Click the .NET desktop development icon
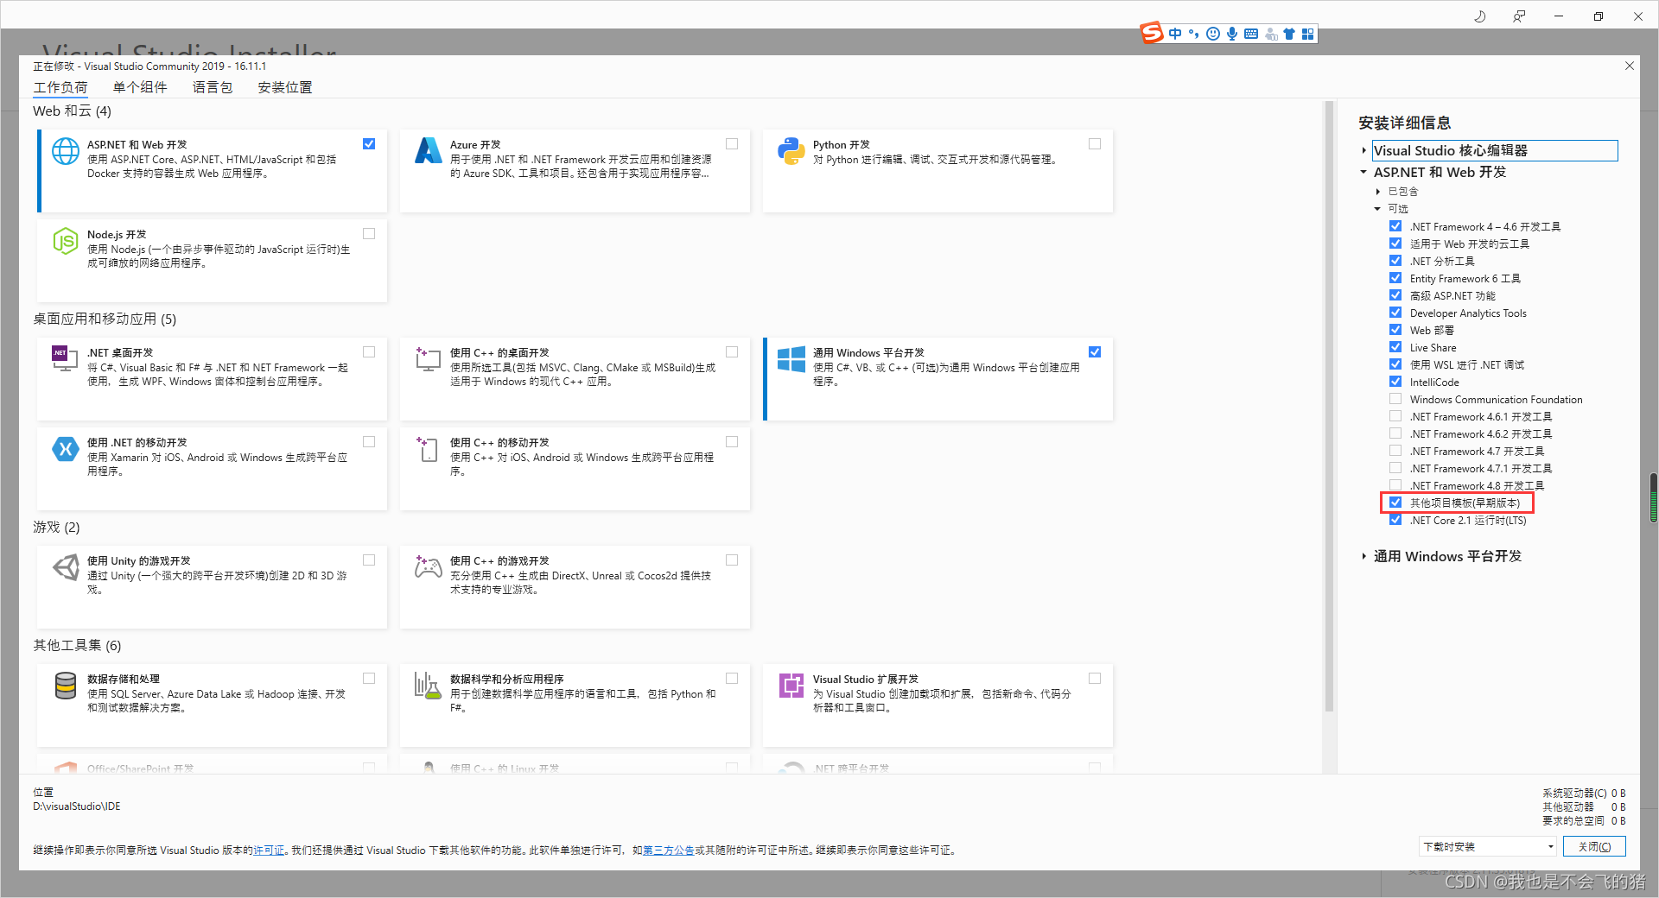This screenshot has height=898, width=1659. [66, 358]
